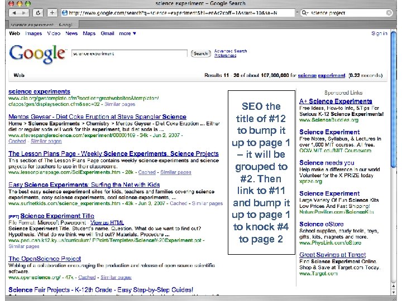Open 'Science eStore' sponsored link

tap(322, 224)
